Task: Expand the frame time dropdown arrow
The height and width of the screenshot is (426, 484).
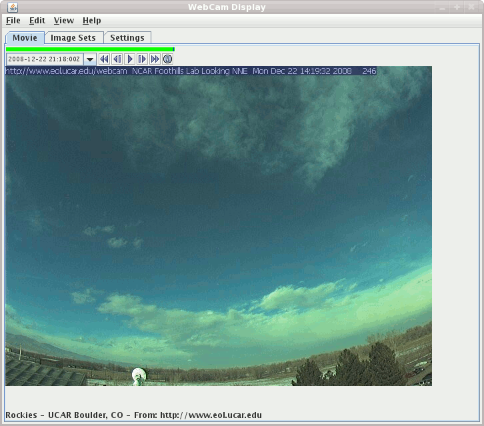Action: (x=90, y=59)
